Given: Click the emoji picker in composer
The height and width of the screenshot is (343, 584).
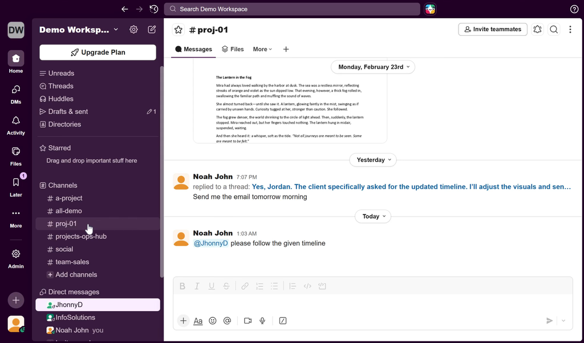Looking at the screenshot, I should pyautogui.click(x=213, y=321).
